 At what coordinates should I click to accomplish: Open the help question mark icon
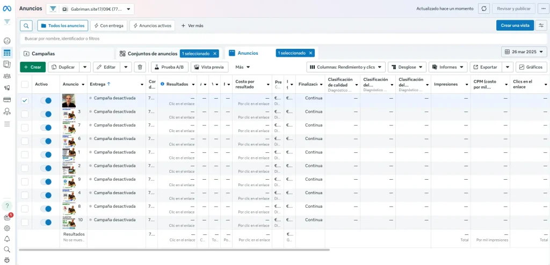tap(7, 206)
